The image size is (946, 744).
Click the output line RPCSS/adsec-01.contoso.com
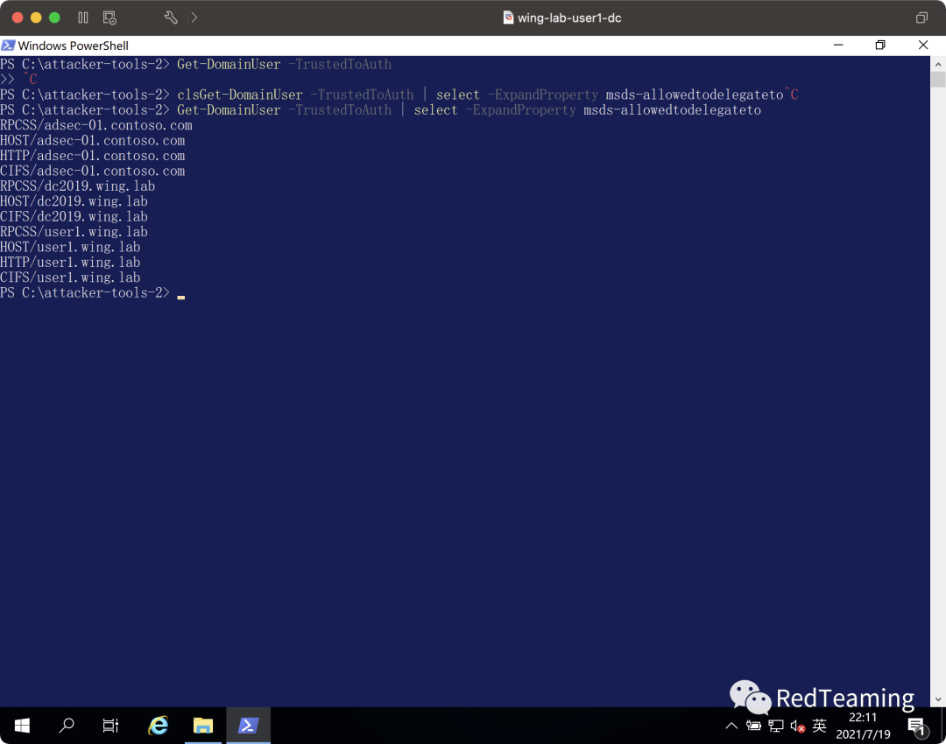click(x=96, y=125)
